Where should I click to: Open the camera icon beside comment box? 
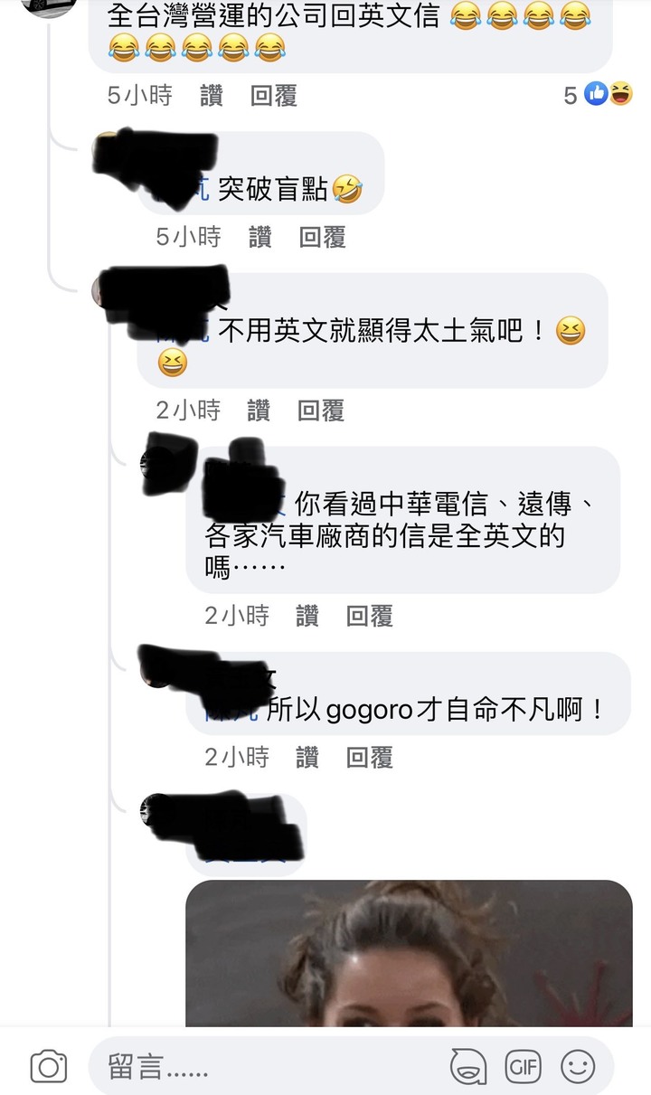click(49, 1067)
